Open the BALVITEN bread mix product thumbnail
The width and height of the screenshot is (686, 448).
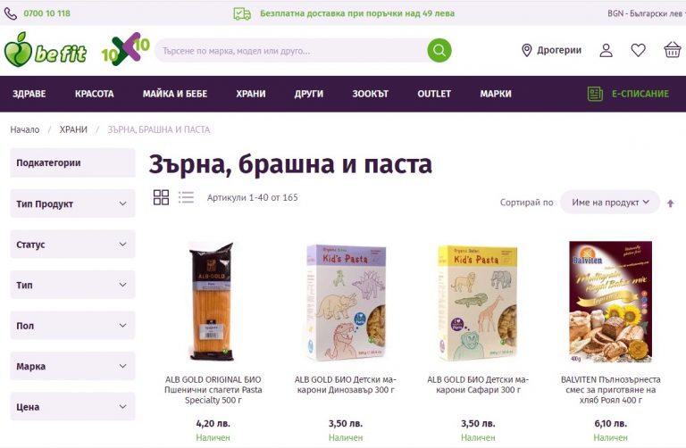click(x=610, y=302)
